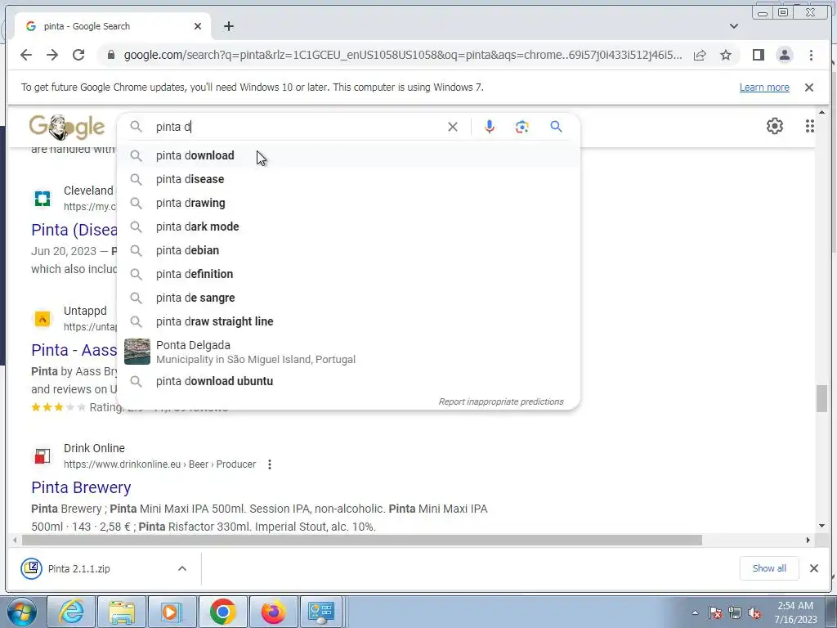Open Pinta Brewery result link
This screenshot has height=628, width=837.
coord(81,487)
